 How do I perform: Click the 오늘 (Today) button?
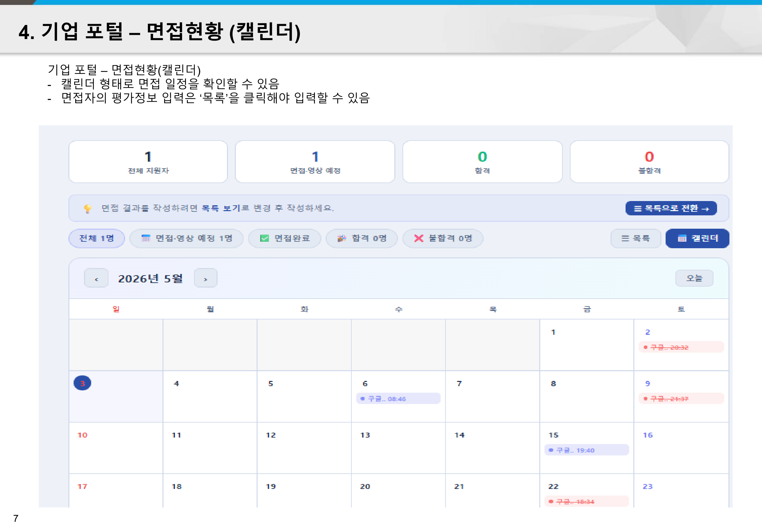click(x=694, y=278)
